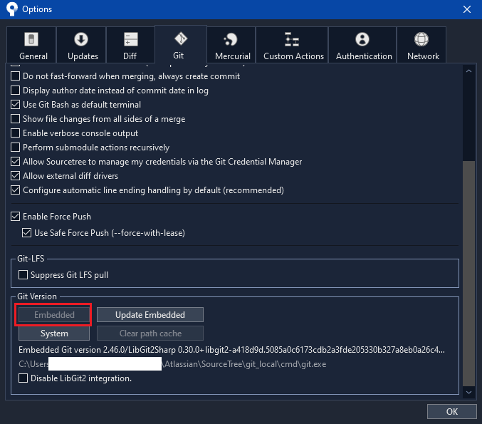Open the Diff settings tab
The image size is (482, 424).
click(x=130, y=45)
